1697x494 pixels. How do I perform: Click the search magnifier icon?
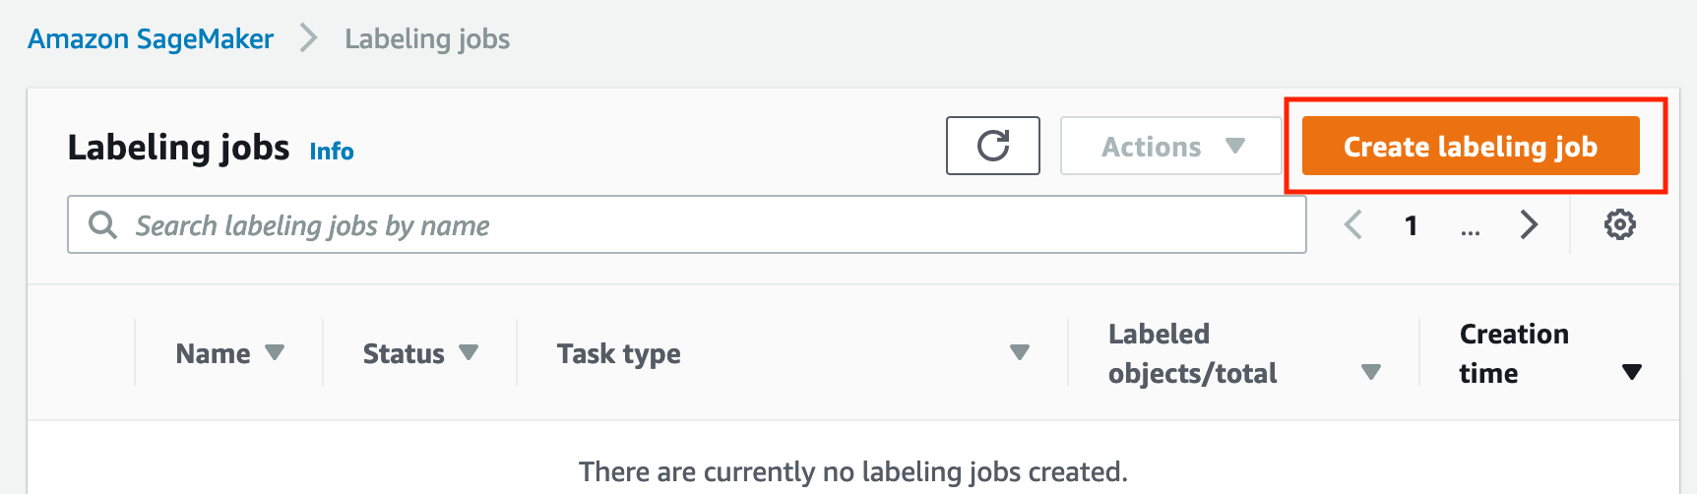102,225
